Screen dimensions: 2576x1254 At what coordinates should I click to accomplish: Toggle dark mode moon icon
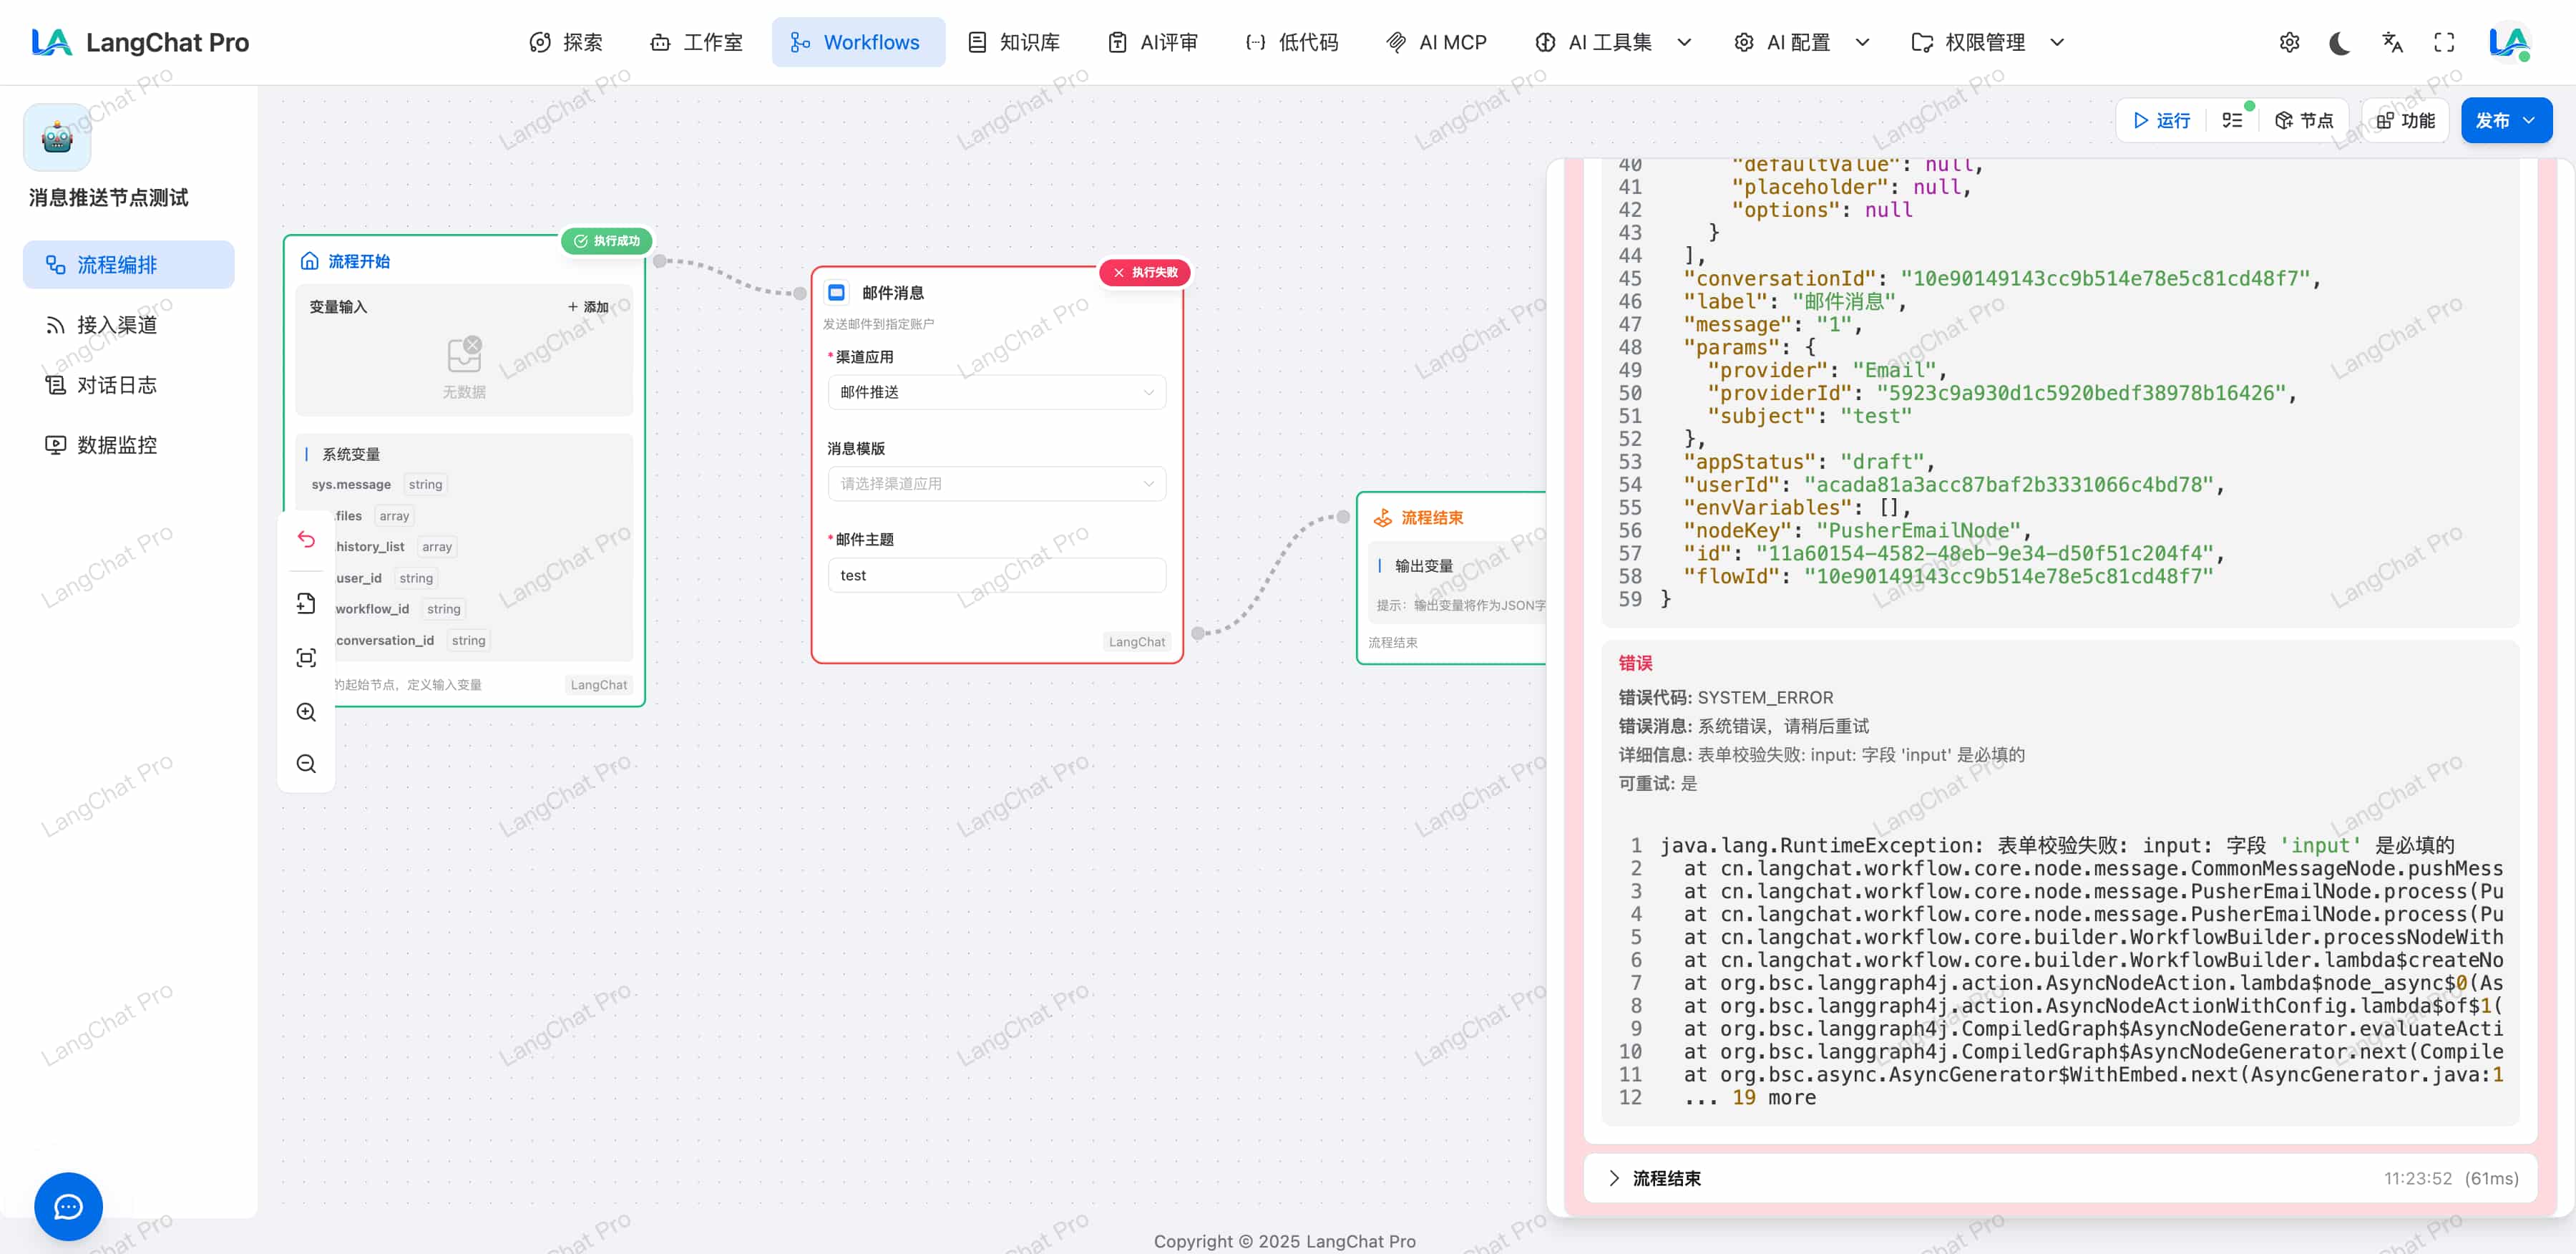tap(2339, 43)
